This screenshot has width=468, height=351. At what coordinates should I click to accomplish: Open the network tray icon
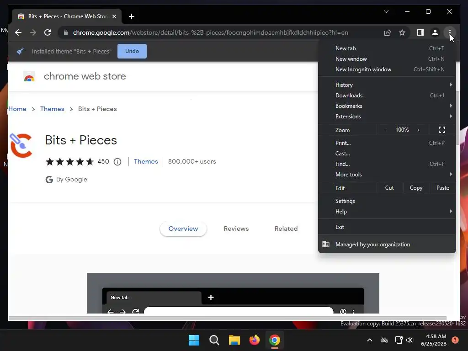[x=399, y=340]
